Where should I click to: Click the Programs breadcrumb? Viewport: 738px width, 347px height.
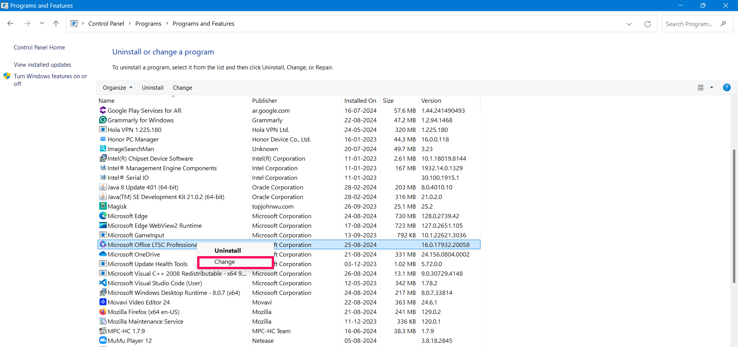point(148,23)
